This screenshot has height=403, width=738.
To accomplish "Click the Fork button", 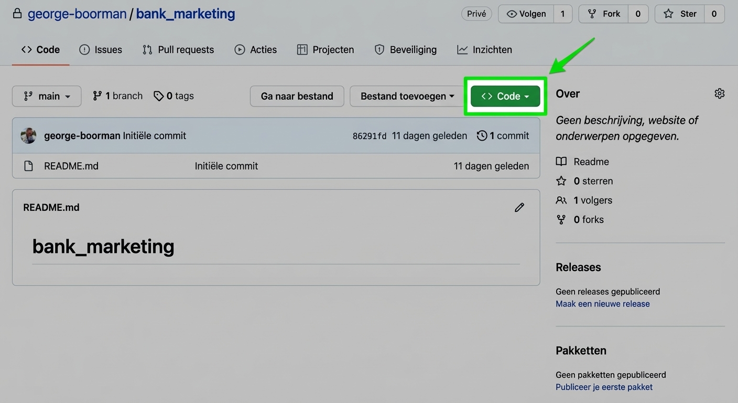I will (604, 14).
